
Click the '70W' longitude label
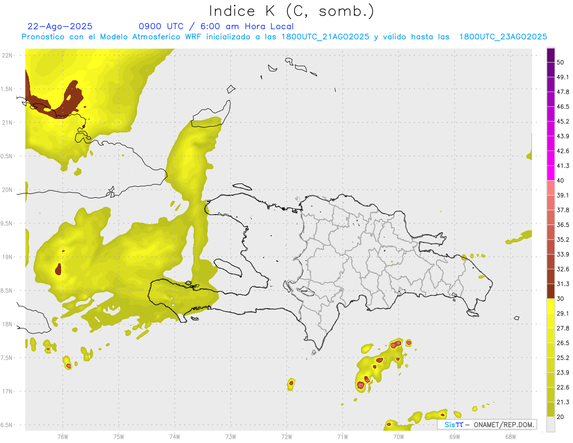pyautogui.click(x=398, y=436)
